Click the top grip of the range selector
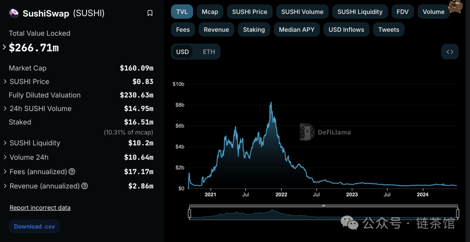Image resolution: width=470 pixels, height=242 pixels. 323,206
